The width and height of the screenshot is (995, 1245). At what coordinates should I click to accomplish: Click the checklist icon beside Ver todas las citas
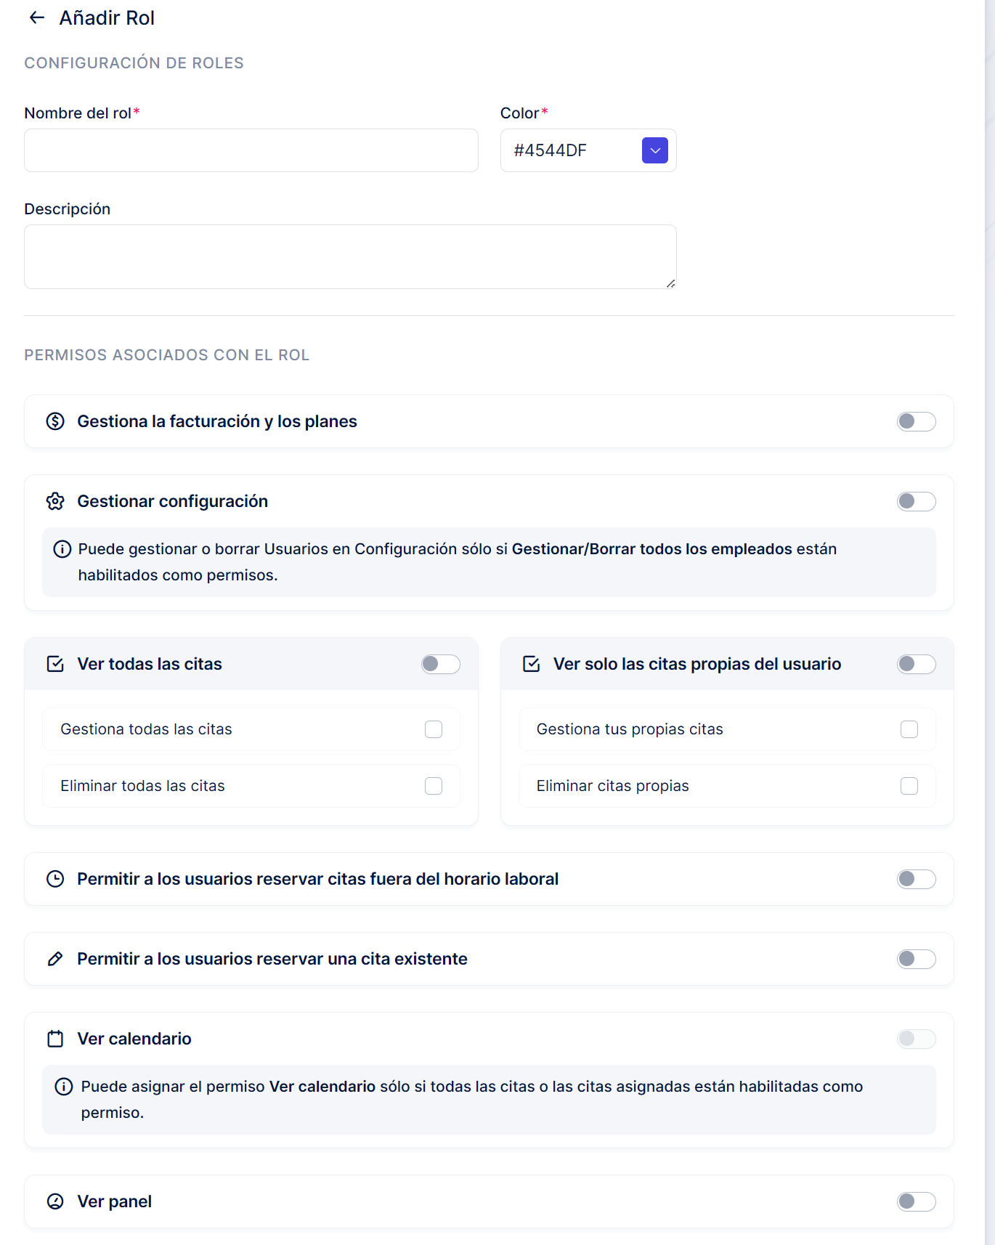tap(55, 664)
